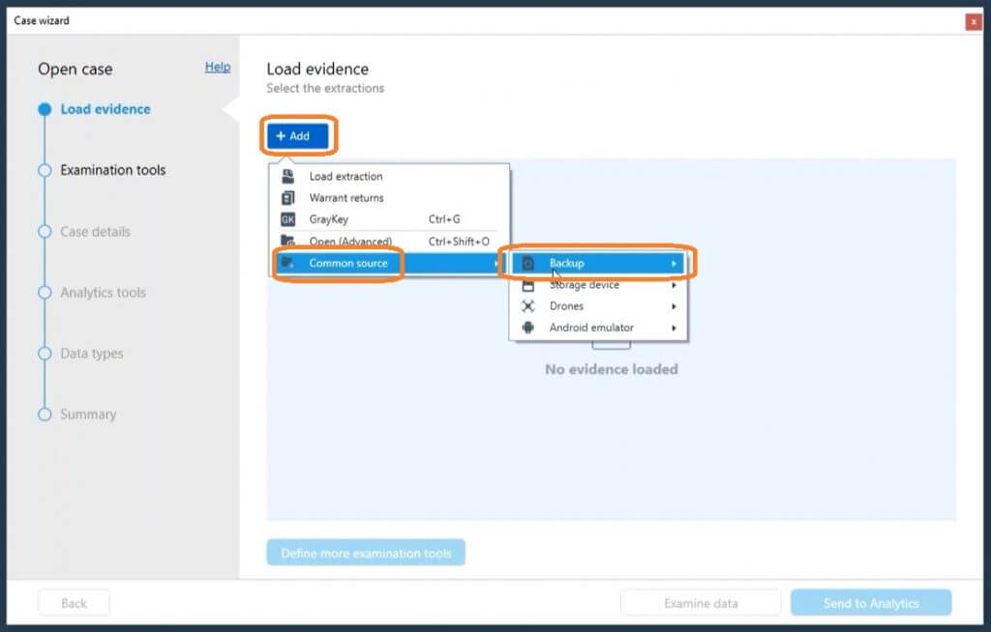Jump to the Summary wizard step
The width and height of the screenshot is (991, 632).
[87, 415]
